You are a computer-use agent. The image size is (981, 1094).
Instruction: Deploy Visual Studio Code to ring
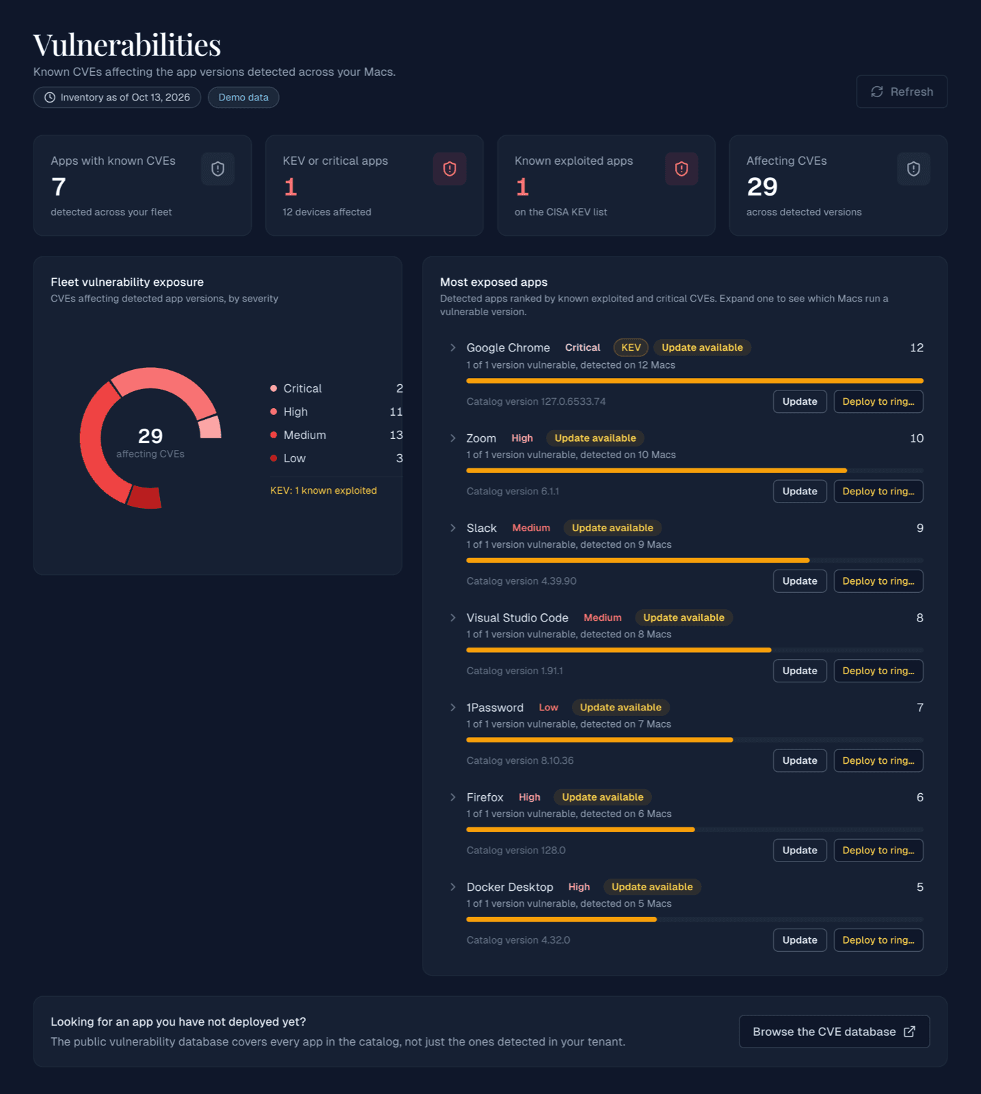click(x=878, y=671)
